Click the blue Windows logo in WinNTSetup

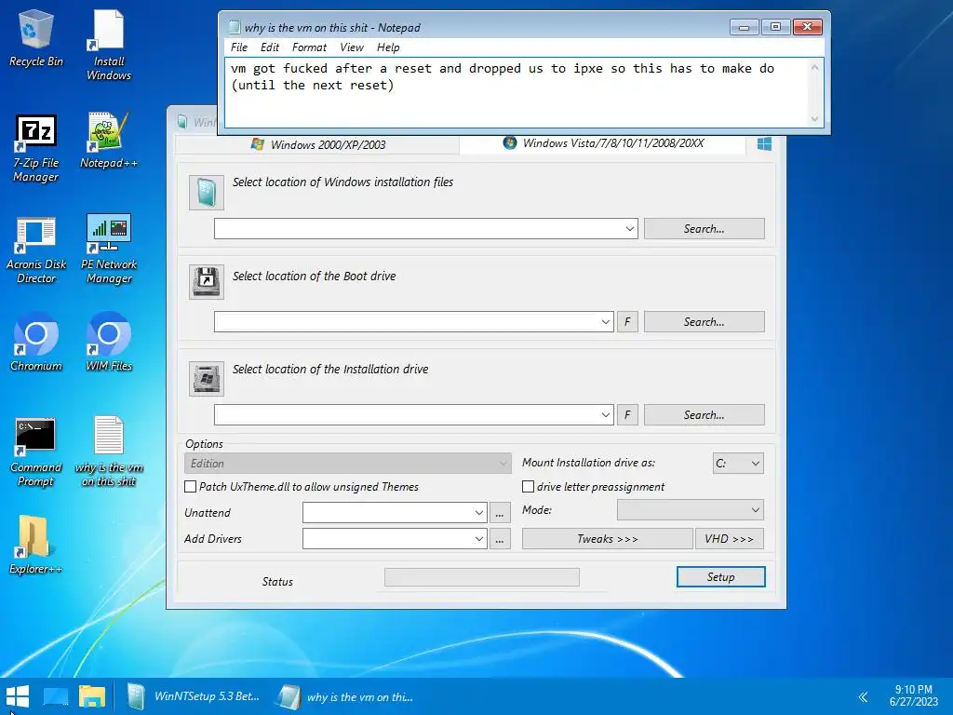(x=765, y=144)
